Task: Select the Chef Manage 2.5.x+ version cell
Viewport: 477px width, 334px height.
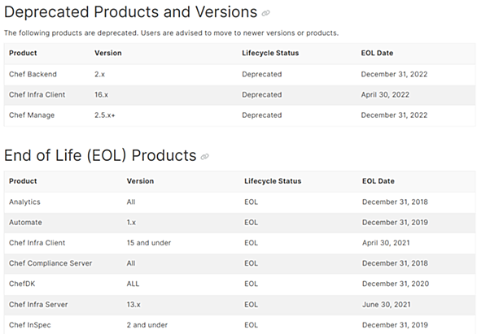Action: pos(105,115)
